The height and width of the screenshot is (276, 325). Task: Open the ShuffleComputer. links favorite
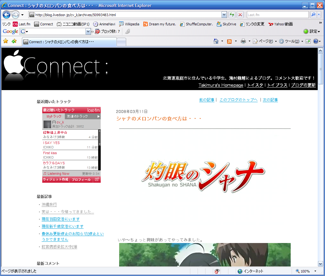click(196, 24)
